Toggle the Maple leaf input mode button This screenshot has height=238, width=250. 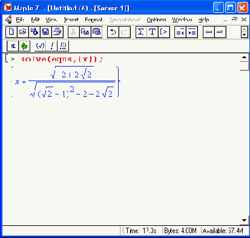tap(24, 46)
